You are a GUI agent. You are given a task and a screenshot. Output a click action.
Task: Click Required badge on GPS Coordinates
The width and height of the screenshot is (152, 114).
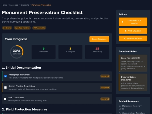point(105,99)
